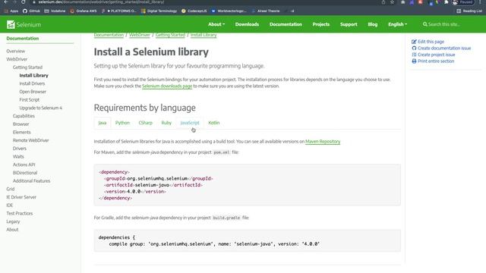Open Overview in the sidebar
This screenshot has height=273, width=486.
[15, 51]
